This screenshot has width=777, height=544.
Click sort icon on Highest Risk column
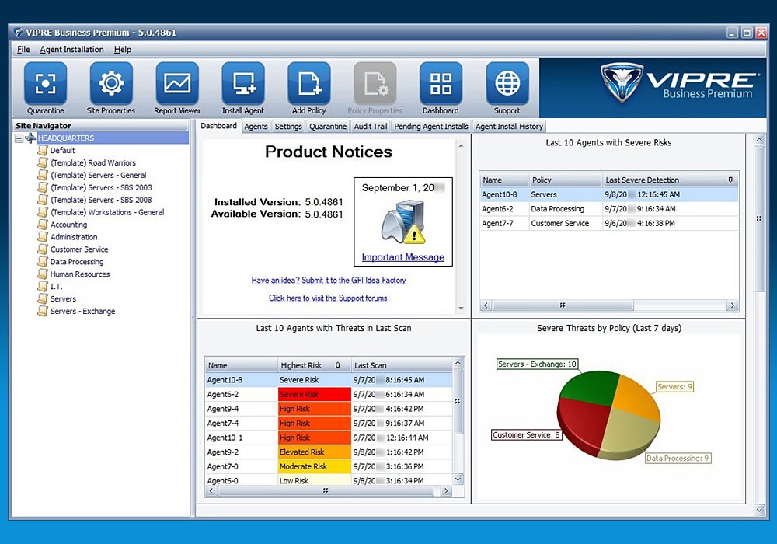(x=337, y=365)
